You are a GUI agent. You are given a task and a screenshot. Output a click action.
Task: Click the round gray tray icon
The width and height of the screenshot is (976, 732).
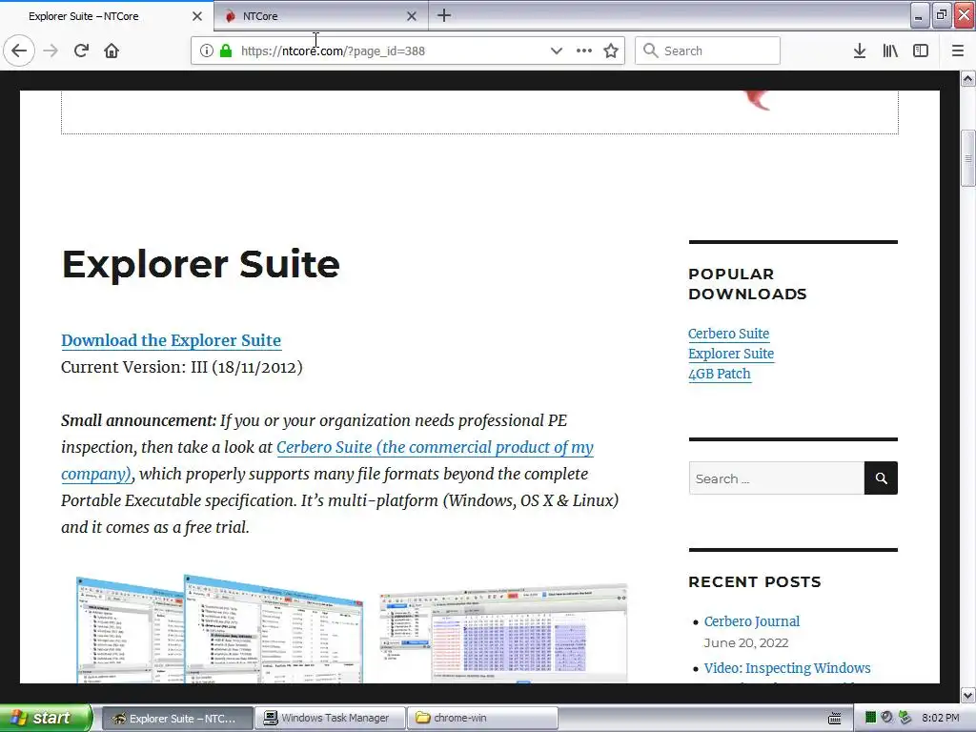887,718
